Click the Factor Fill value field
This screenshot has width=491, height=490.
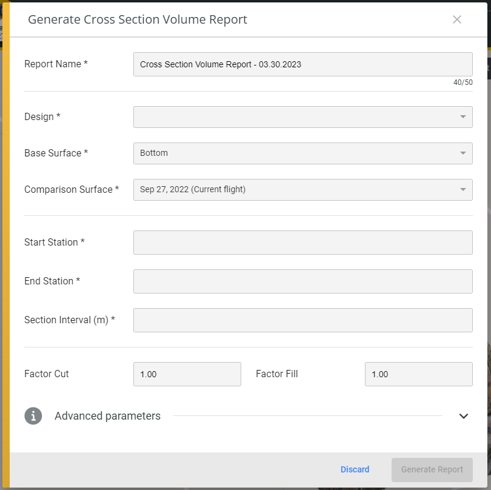point(419,374)
